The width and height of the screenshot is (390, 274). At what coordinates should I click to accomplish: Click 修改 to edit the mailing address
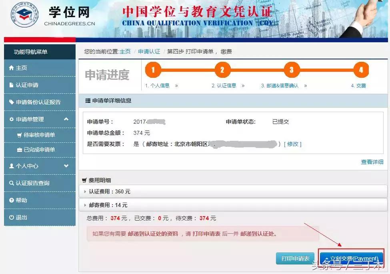click(x=293, y=144)
